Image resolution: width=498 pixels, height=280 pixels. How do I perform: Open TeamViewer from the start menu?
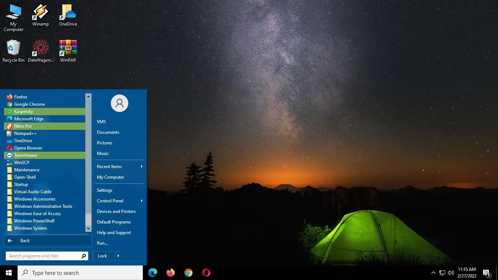point(44,155)
